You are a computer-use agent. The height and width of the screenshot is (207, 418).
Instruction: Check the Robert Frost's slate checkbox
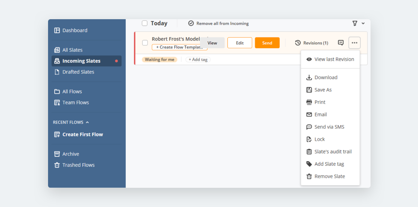coord(145,43)
